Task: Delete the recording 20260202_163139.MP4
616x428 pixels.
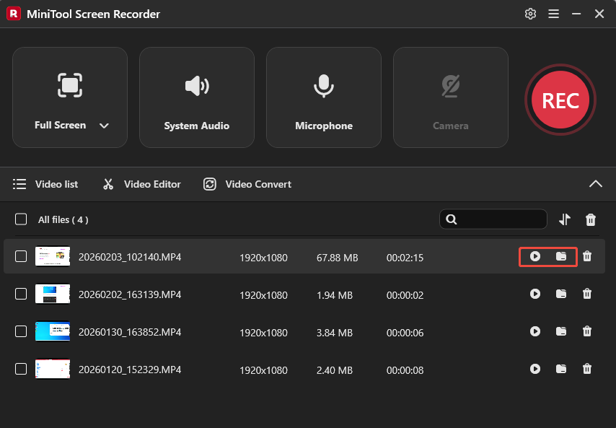Action: (587, 294)
